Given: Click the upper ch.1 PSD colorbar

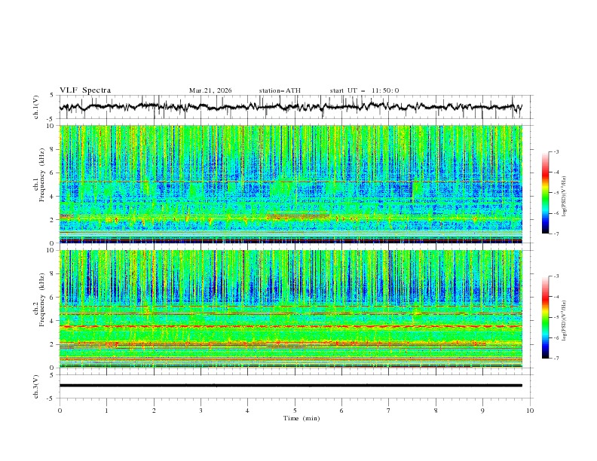Looking at the screenshot, I should click(x=545, y=193).
